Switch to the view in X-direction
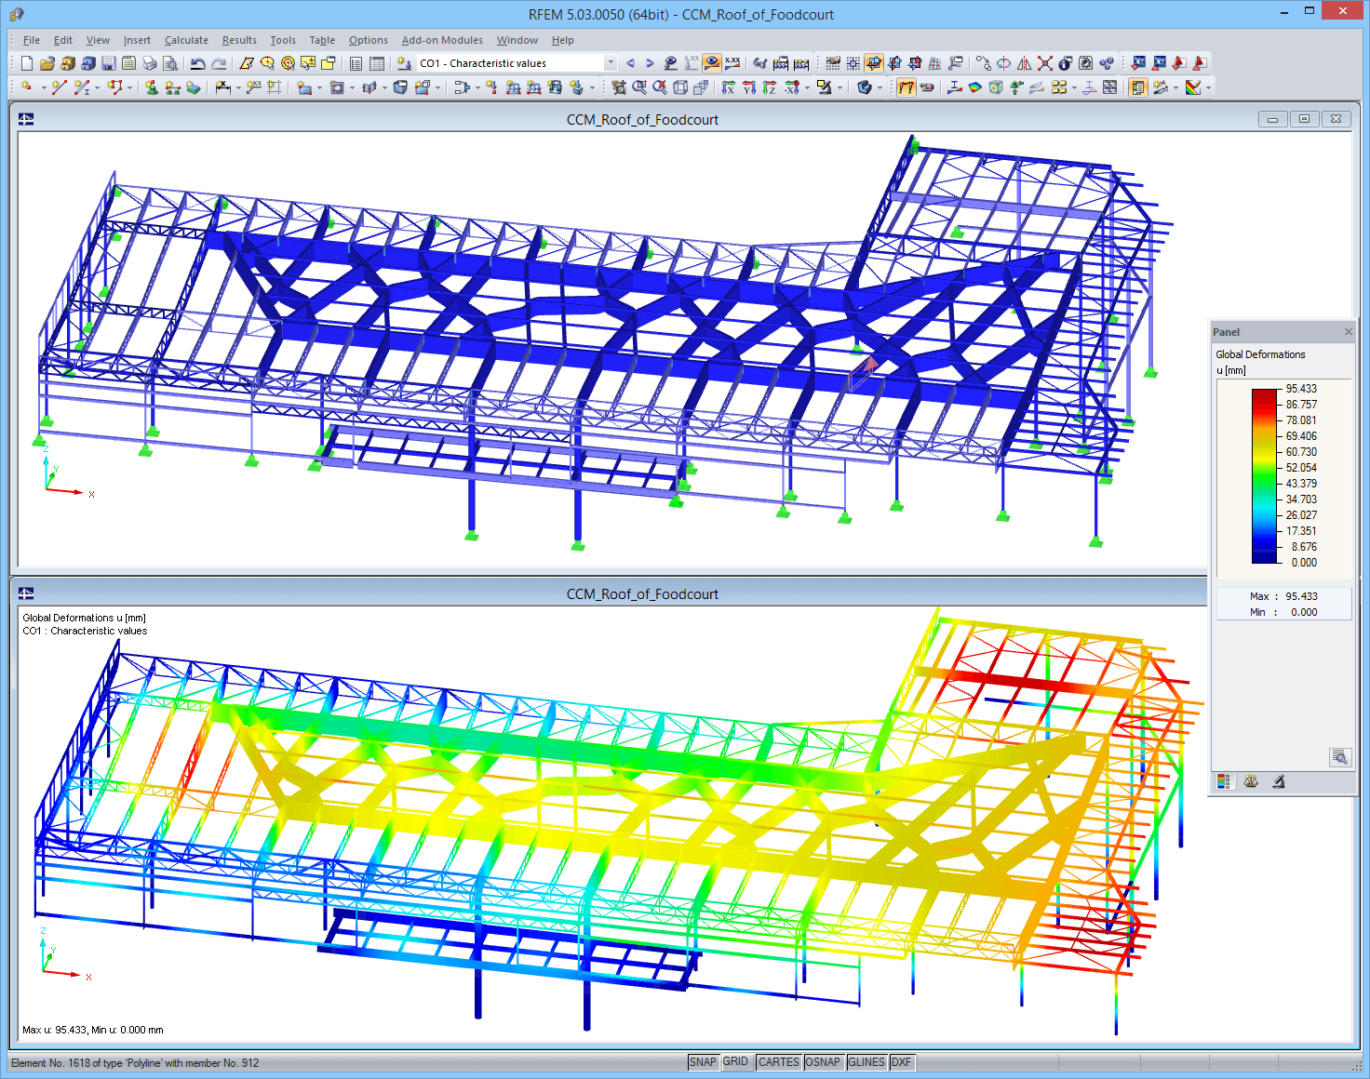 [729, 87]
